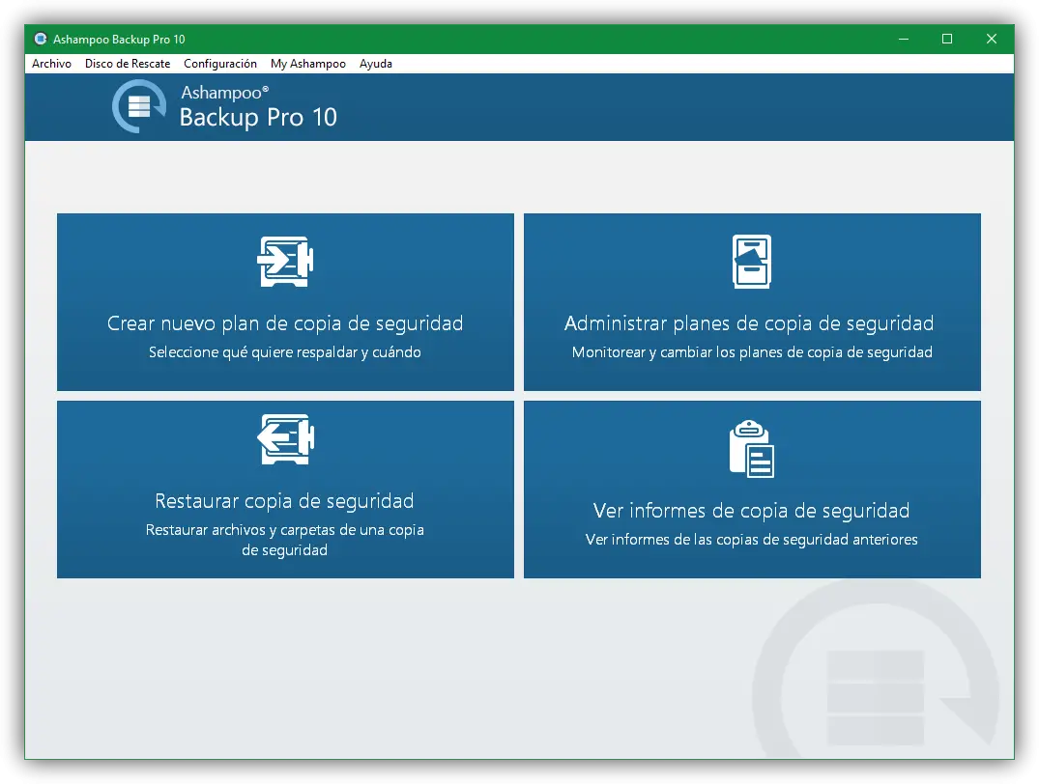This screenshot has width=1039, height=784.
Task: Select 'Restaurar copia de seguridad' title
Action: (284, 501)
